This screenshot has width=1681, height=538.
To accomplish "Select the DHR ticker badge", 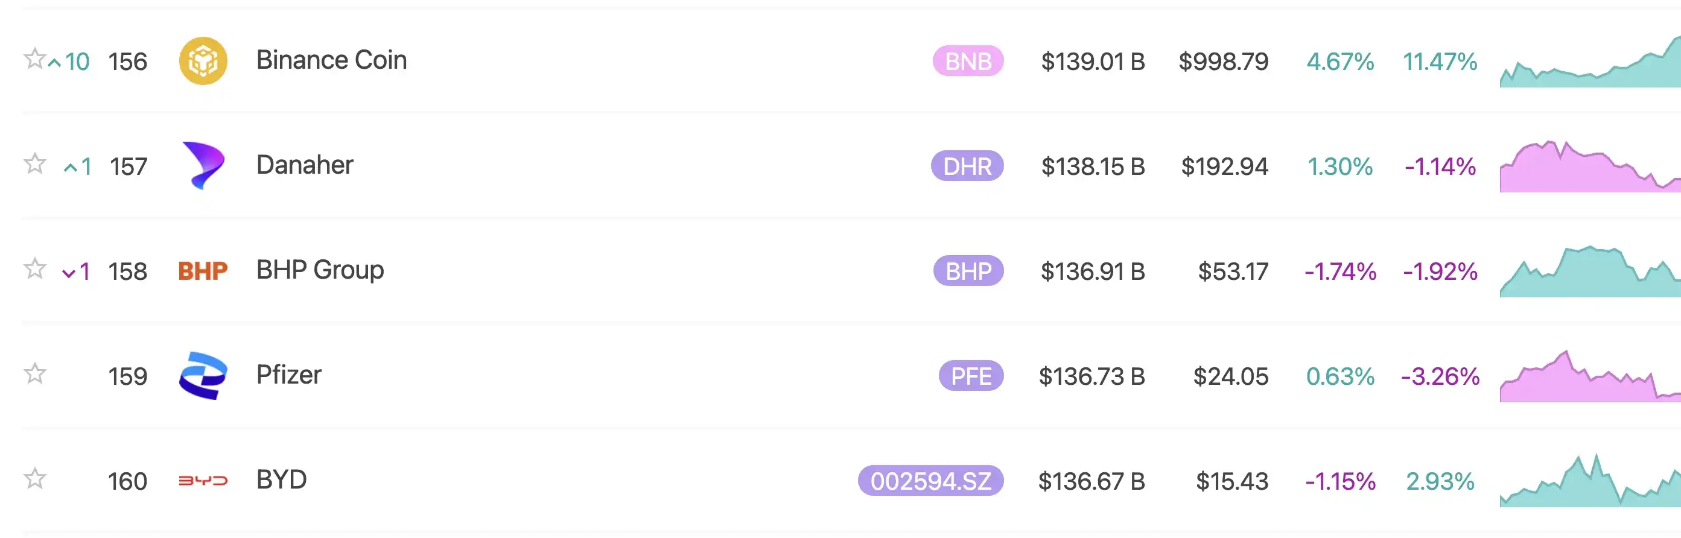I will tap(967, 166).
